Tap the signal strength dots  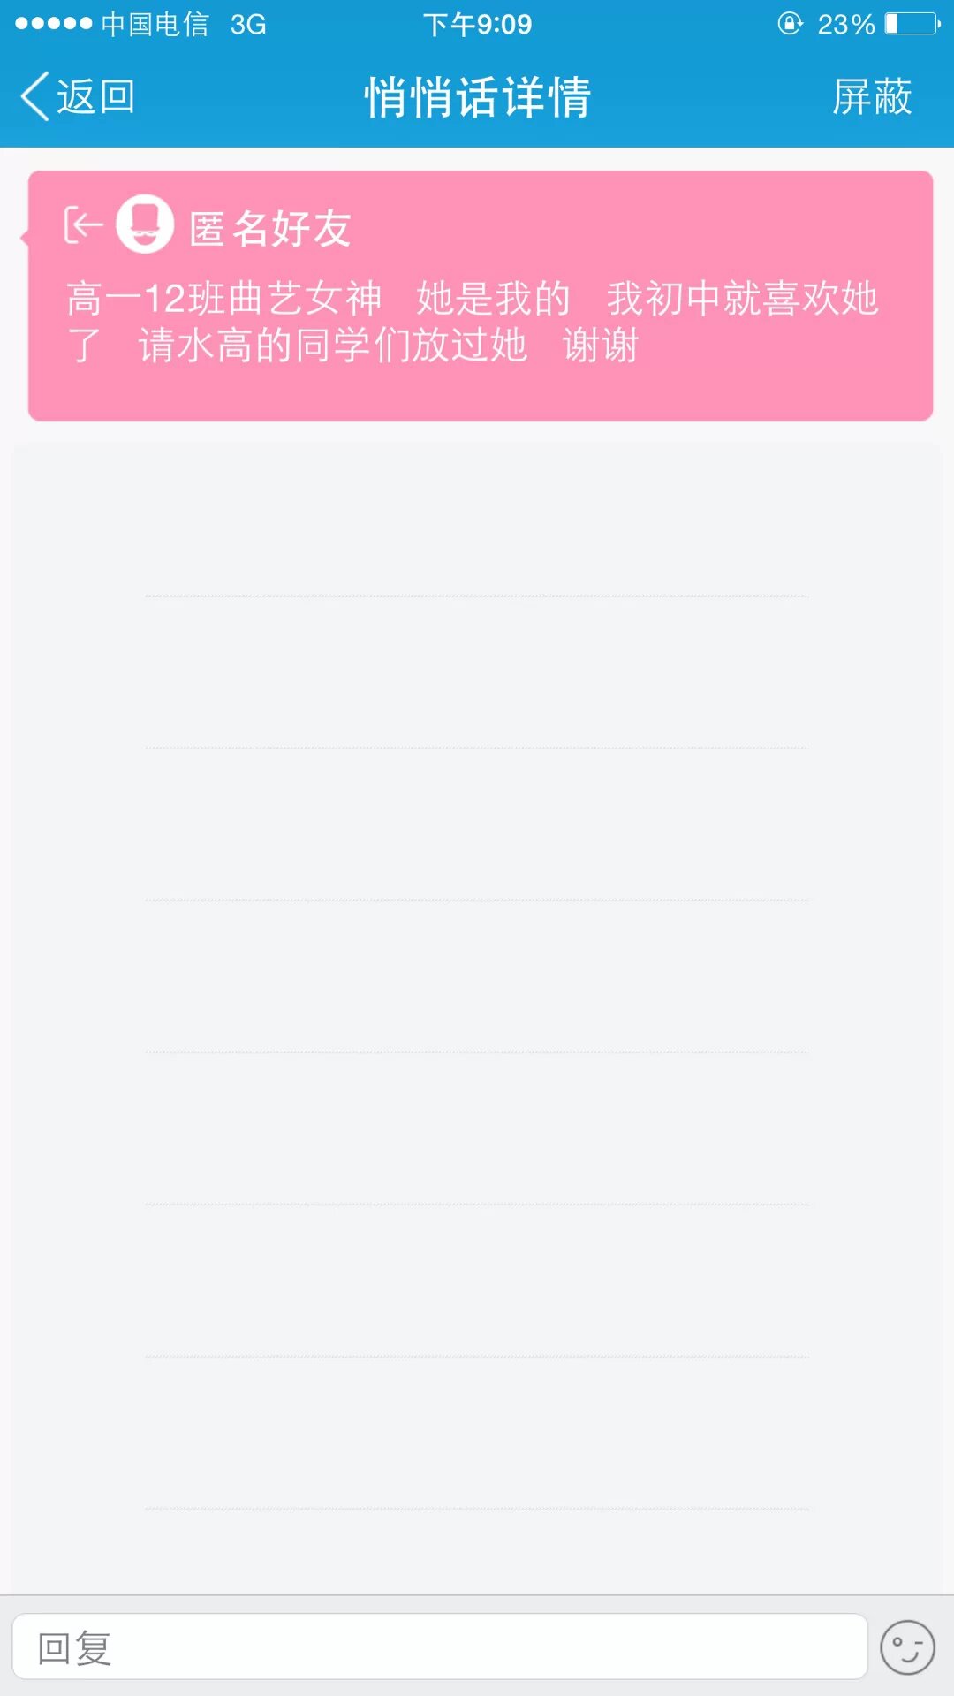(x=53, y=24)
